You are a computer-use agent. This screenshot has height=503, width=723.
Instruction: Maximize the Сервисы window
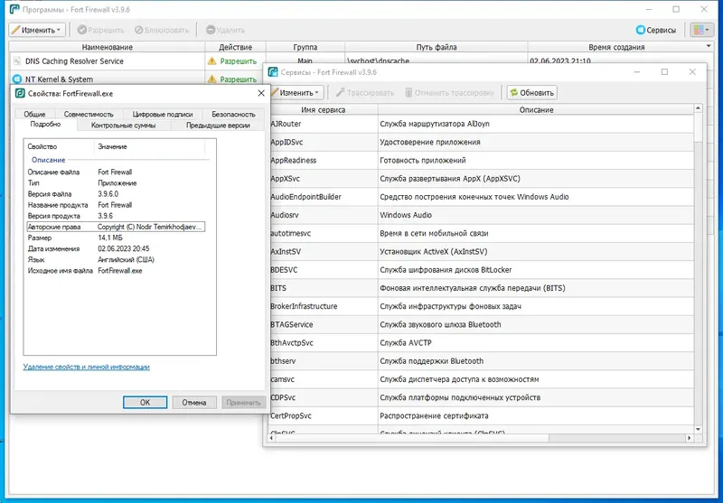coord(664,72)
